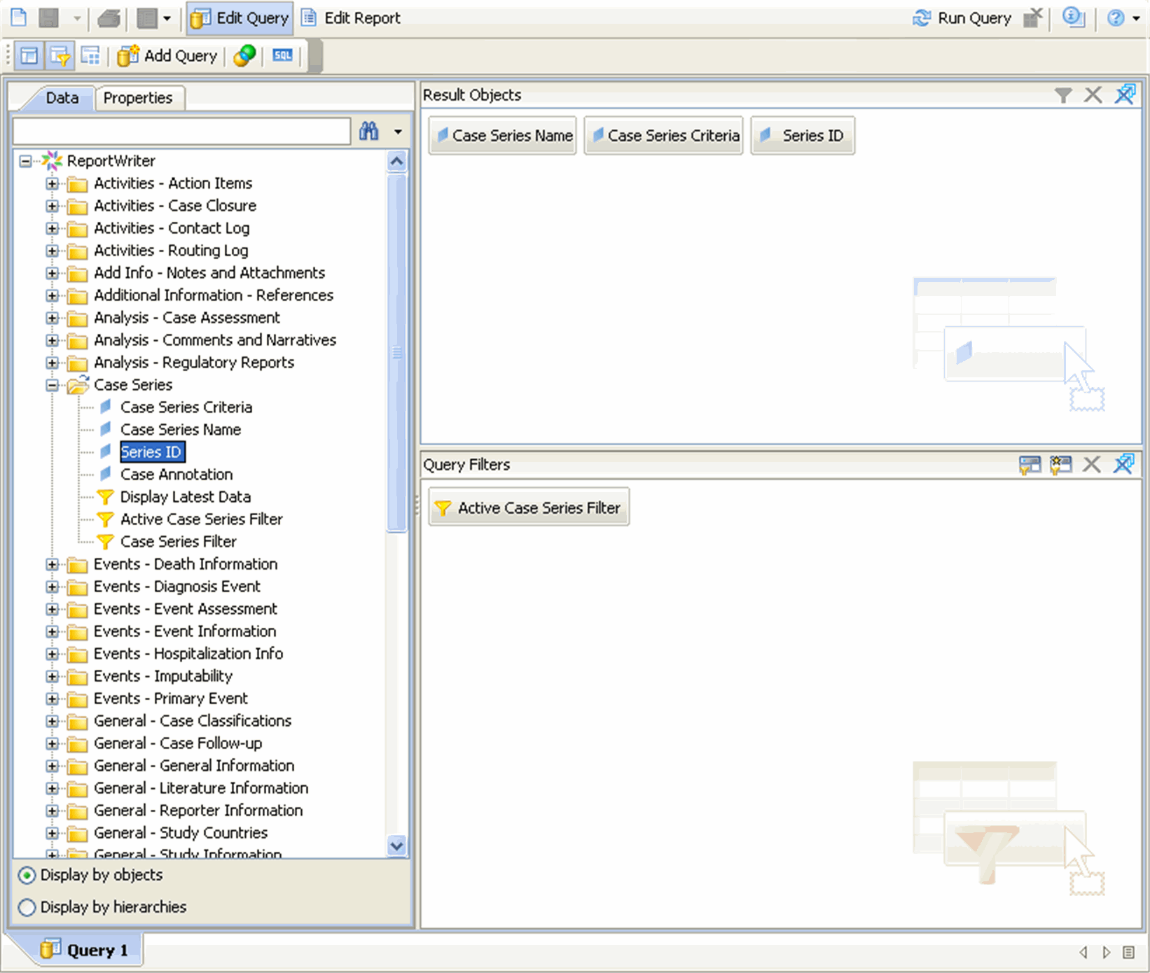Select Events - Hospitalization Info folder
Viewport: 1150px width, 973px height.
tap(188, 654)
